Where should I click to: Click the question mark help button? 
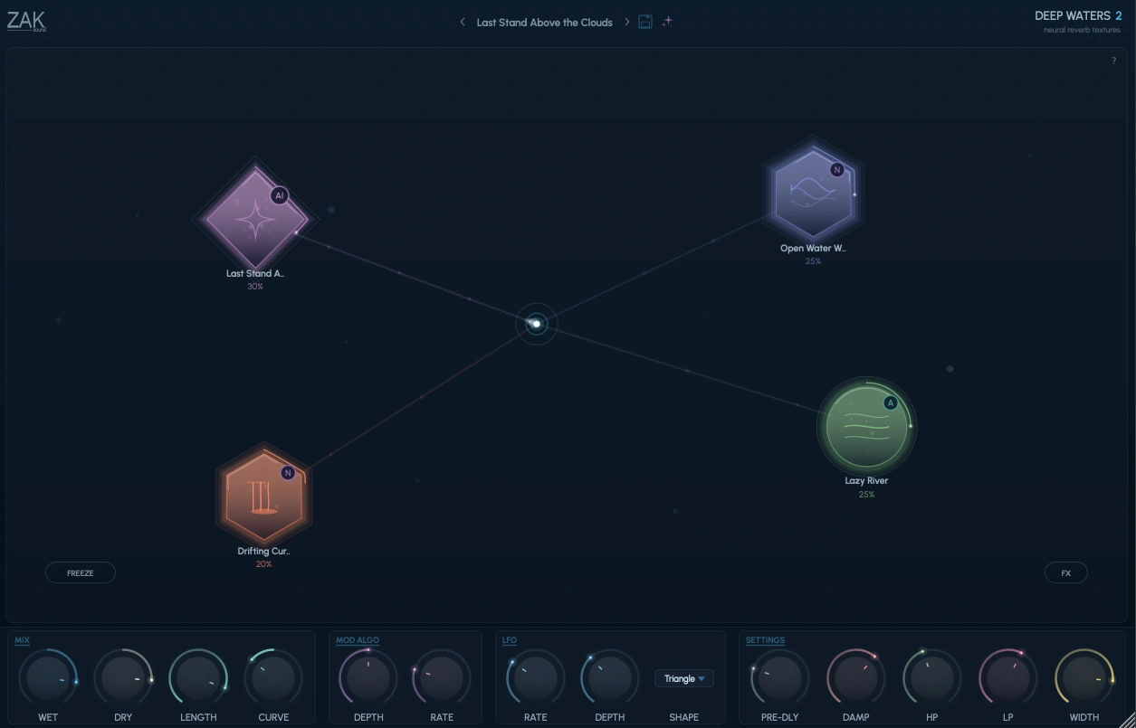[1114, 61]
